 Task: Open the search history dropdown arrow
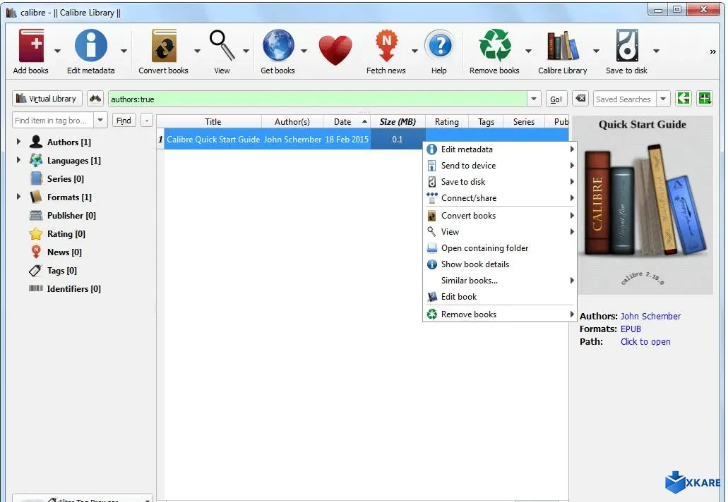tap(533, 99)
